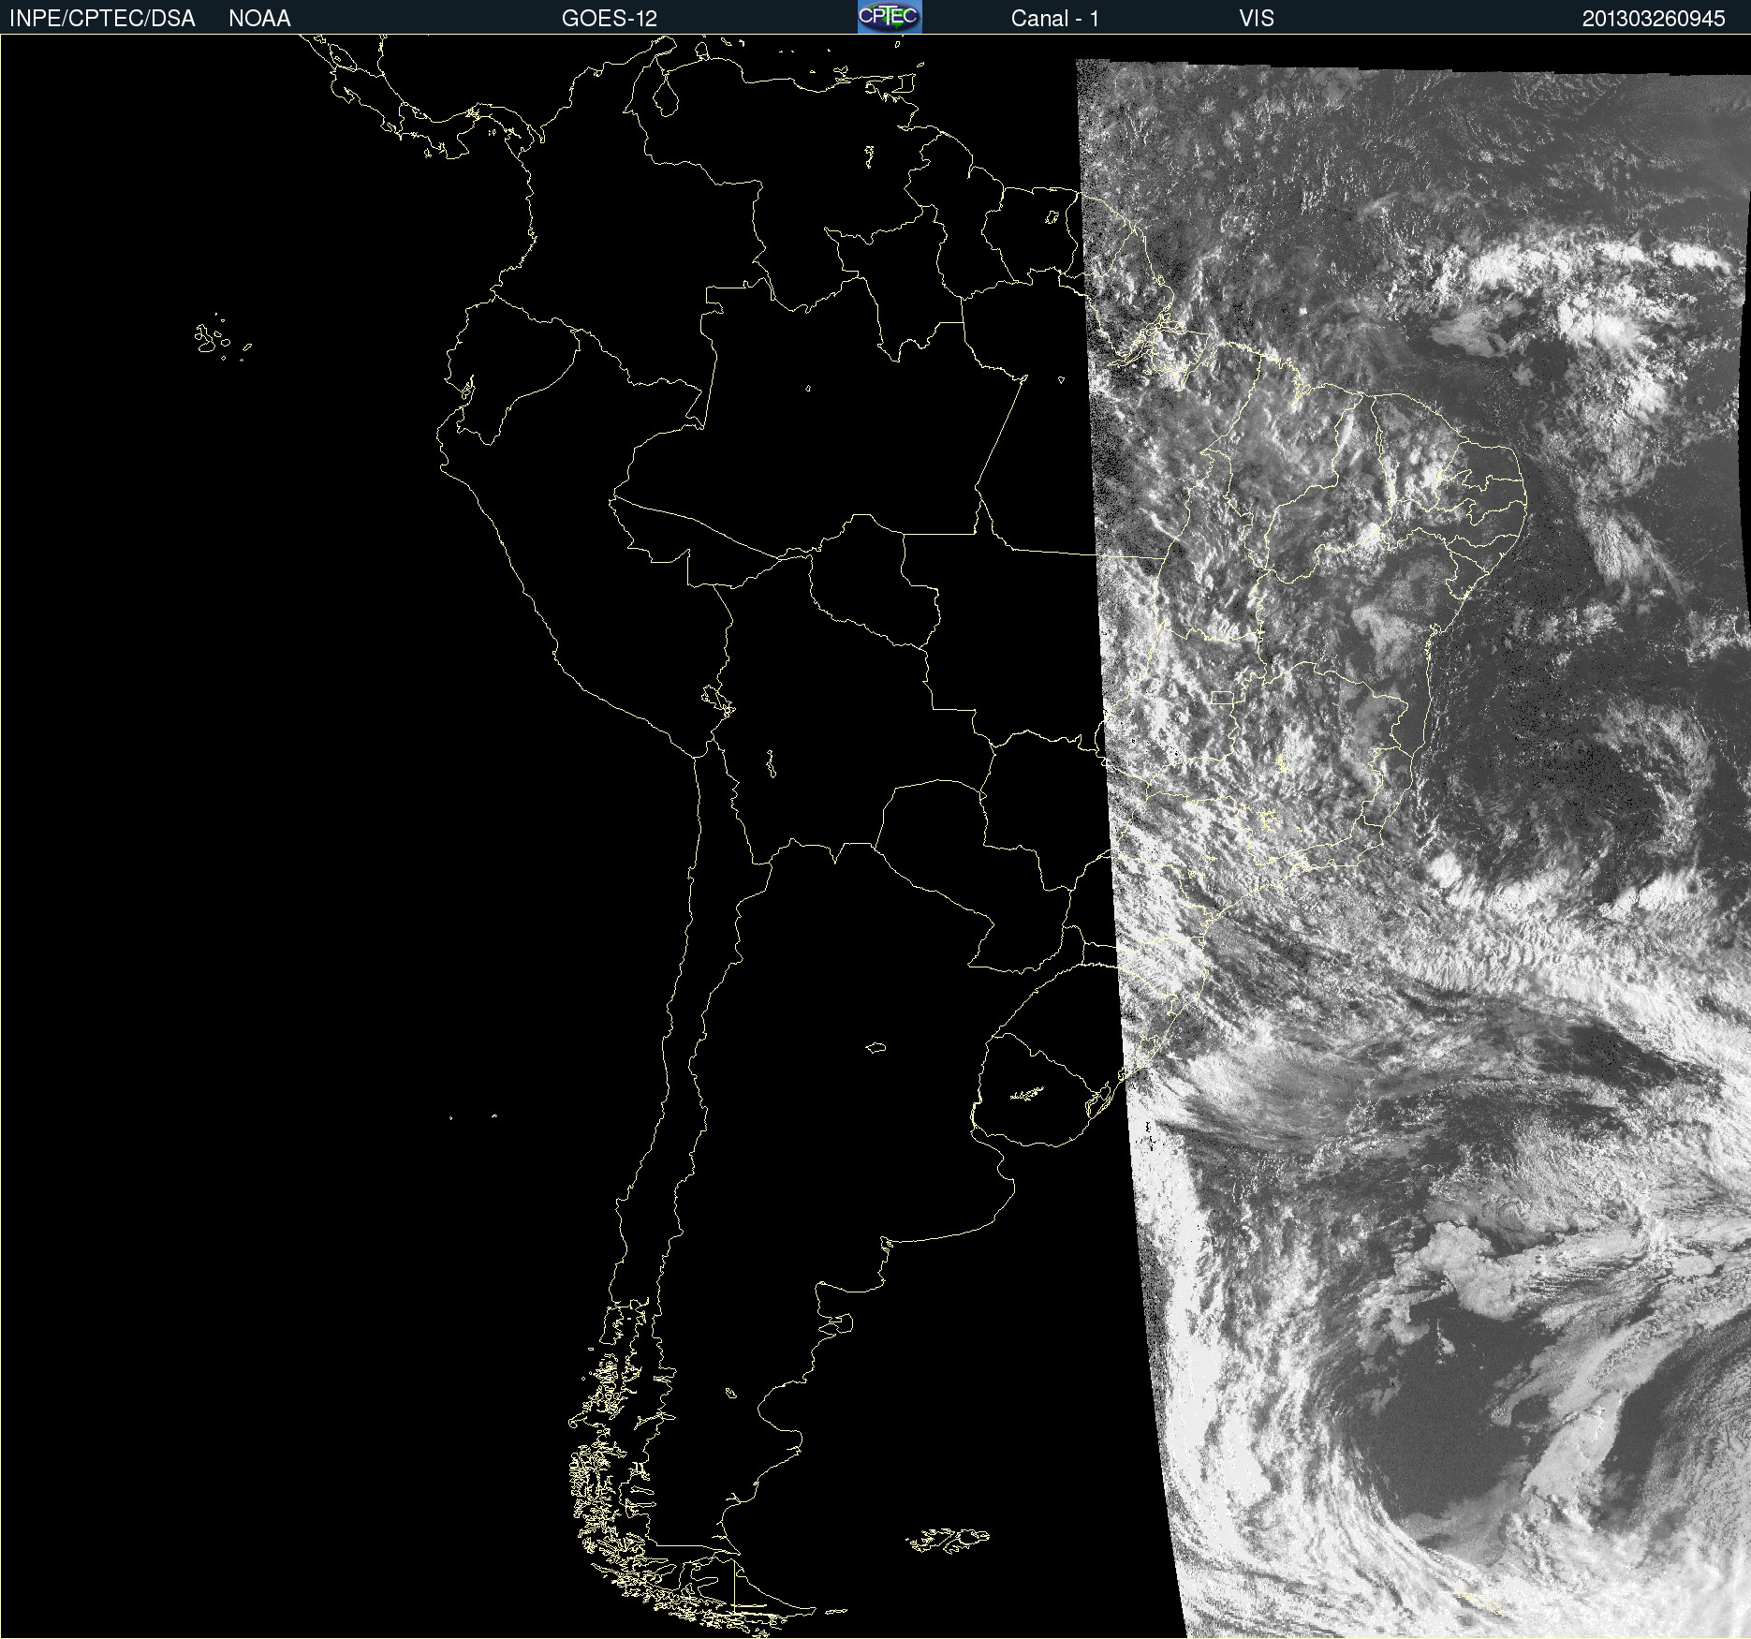
Task: Click the Canal - 1 label
Action: [x=1055, y=19]
